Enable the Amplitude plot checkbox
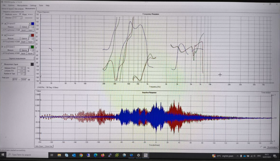This screenshot has width=280, height=161. pos(3,14)
